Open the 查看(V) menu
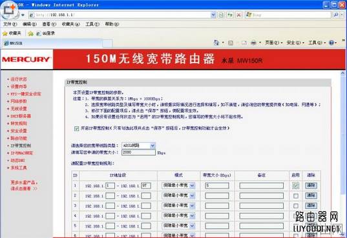The height and width of the screenshot is (238, 347). 49,24
